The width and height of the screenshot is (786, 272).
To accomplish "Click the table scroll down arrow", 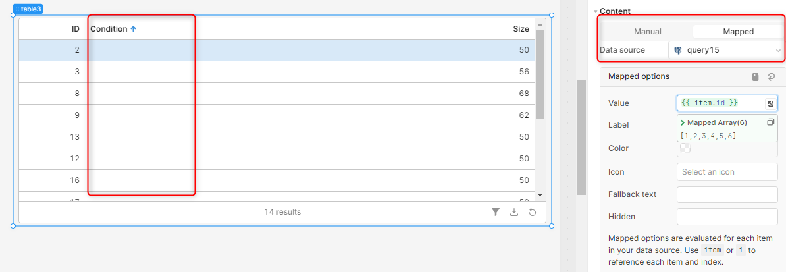I will click(x=540, y=195).
